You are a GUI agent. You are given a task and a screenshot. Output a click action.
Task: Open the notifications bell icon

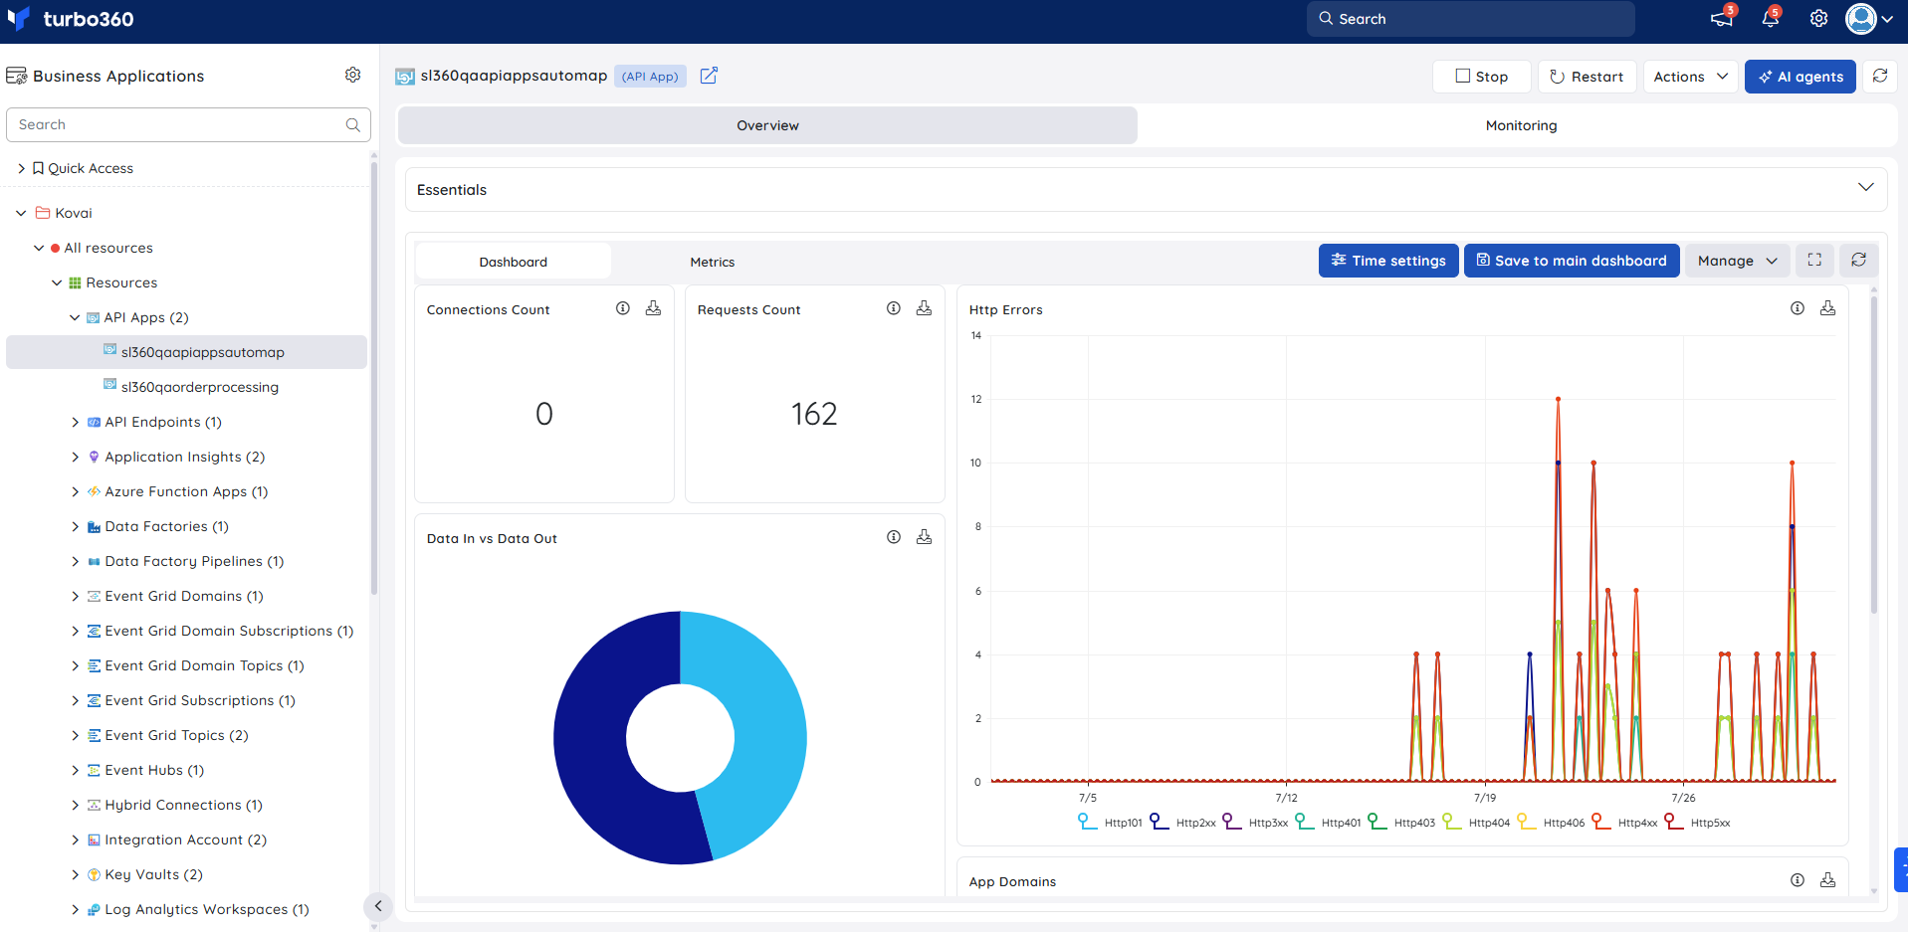point(1771,19)
